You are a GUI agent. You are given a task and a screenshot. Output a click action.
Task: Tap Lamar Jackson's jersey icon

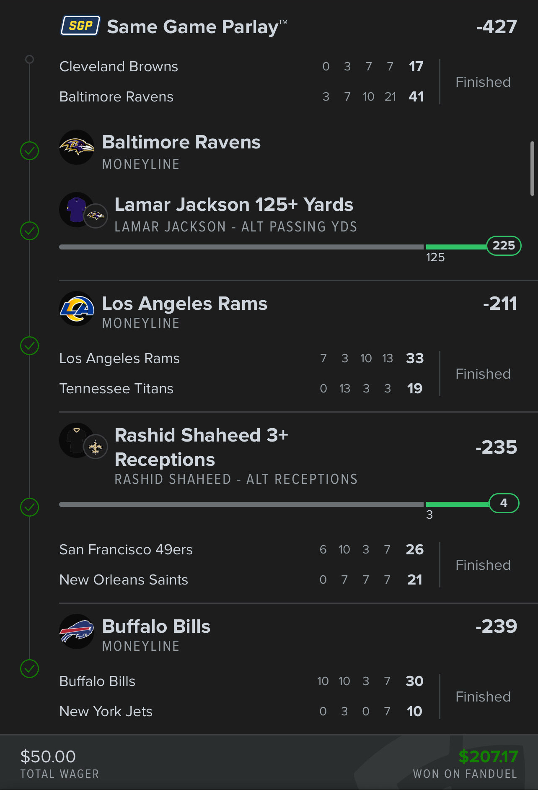(x=76, y=209)
